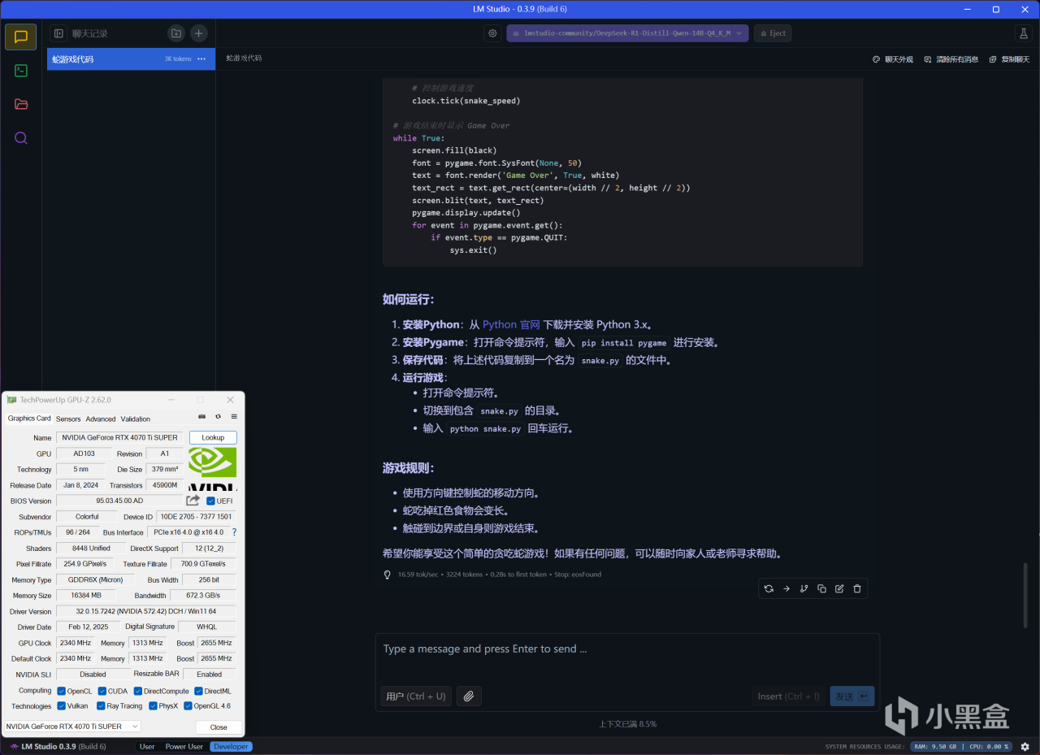The width and height of the screenshot is (1040, 755).
Task: Open the DeepSeek-R1-Distill-Qwen model selector dropdown
Action: 627,33
